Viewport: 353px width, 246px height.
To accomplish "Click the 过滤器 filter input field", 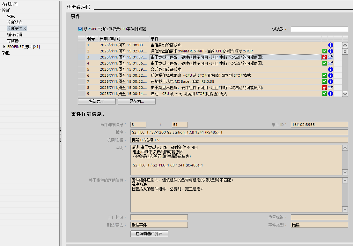I will click(319, 29).
